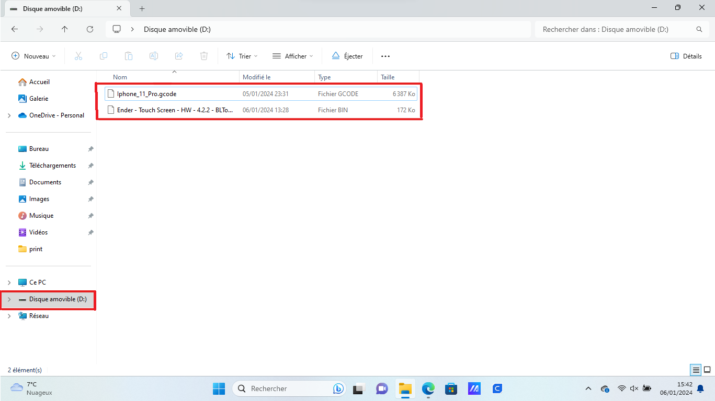Open the print folder in sidebar
This screenshot has height=401, width=715.
(36, 249)
